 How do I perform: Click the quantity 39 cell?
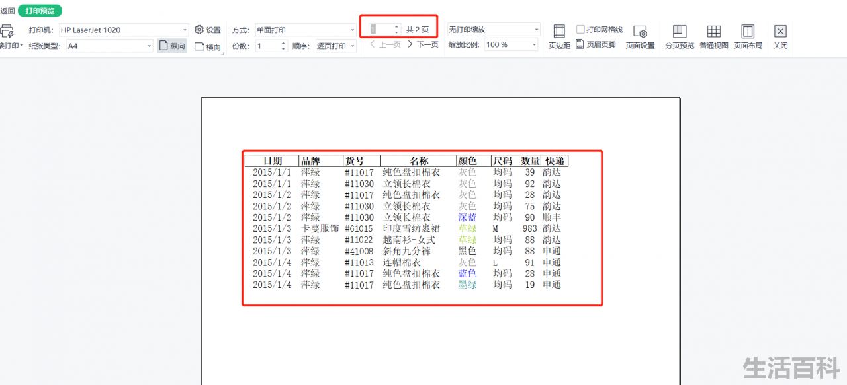pyautogui.click(x=530, y=172)
